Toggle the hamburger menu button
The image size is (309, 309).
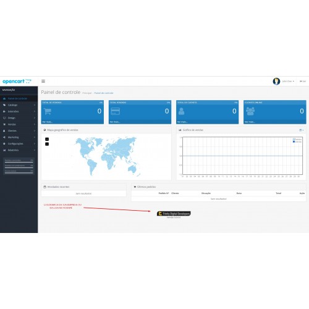(x=43, y=81)
